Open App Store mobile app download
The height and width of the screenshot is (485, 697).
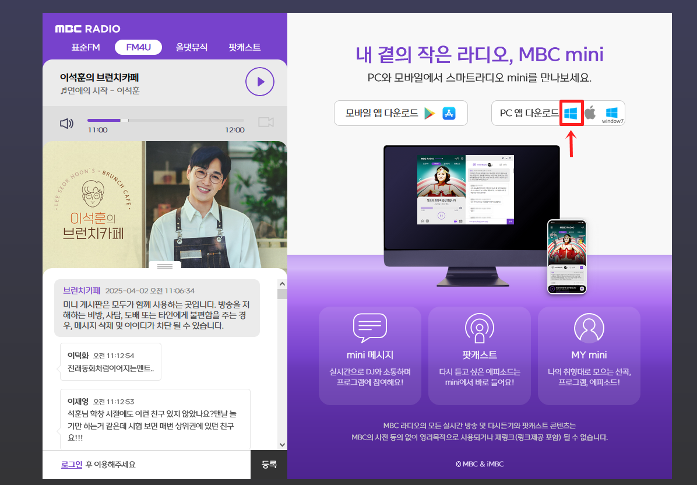point(449,113)
